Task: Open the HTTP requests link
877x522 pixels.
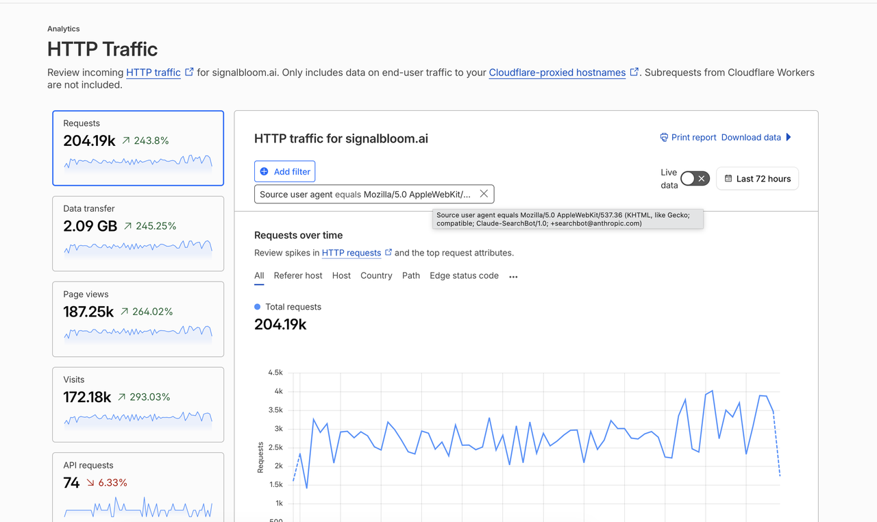Action: point(351,253)
